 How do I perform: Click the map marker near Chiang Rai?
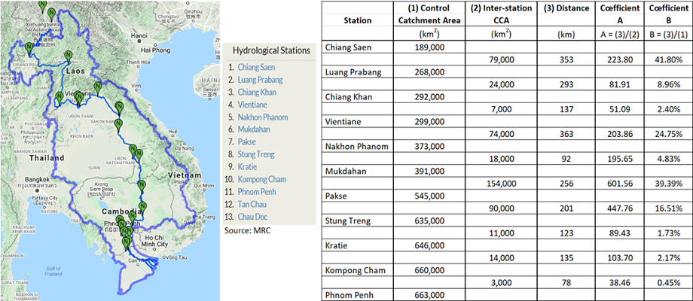click(x=29, y=47)
